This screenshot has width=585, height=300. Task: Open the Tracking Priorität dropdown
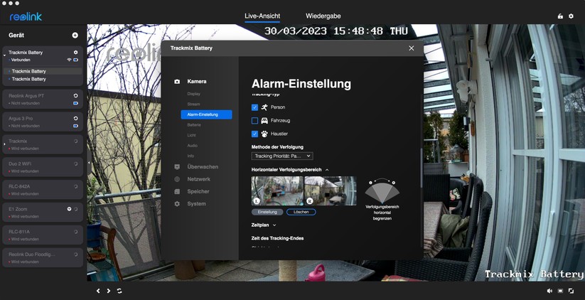tap(282, 156)
